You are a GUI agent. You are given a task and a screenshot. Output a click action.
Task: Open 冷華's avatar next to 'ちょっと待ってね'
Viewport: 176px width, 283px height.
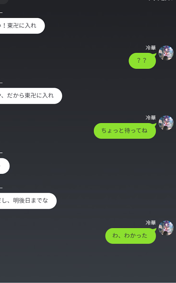pos(166,123)
